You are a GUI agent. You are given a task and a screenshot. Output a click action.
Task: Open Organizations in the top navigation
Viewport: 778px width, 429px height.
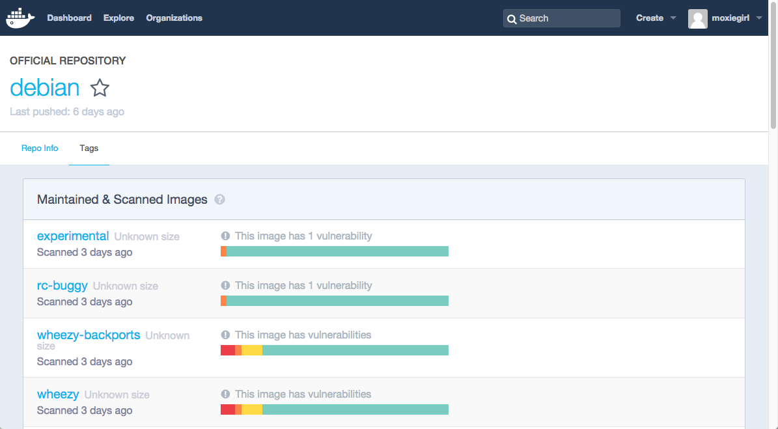[174, 18]
